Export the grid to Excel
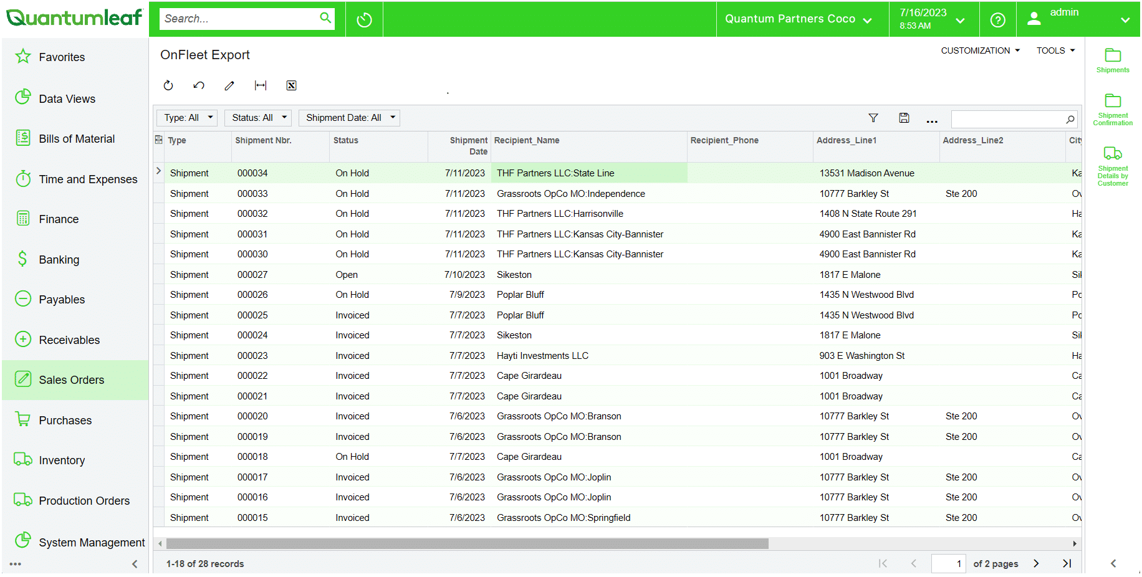Screen dimensions: 1142x577 coord(291,85)
